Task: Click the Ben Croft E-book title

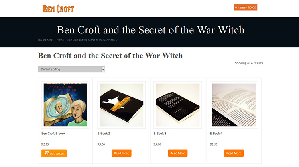Action: tap(53, 134)
